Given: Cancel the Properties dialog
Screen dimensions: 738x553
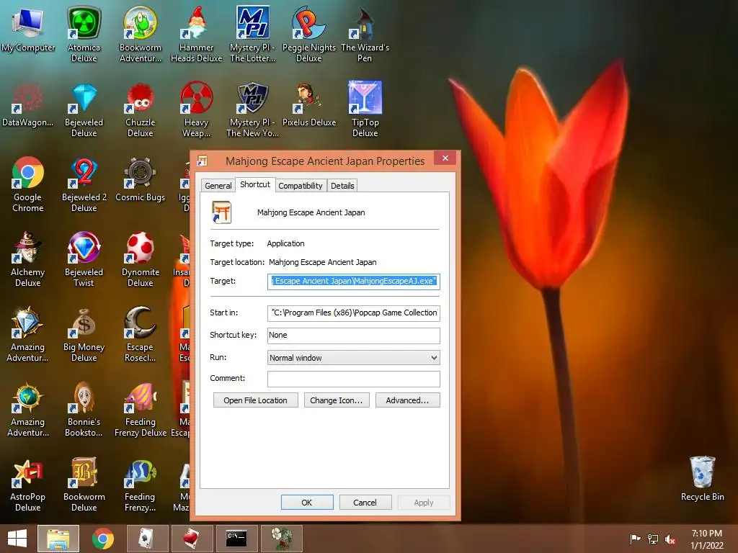Looking at the screenshot, I should point(365,502).
